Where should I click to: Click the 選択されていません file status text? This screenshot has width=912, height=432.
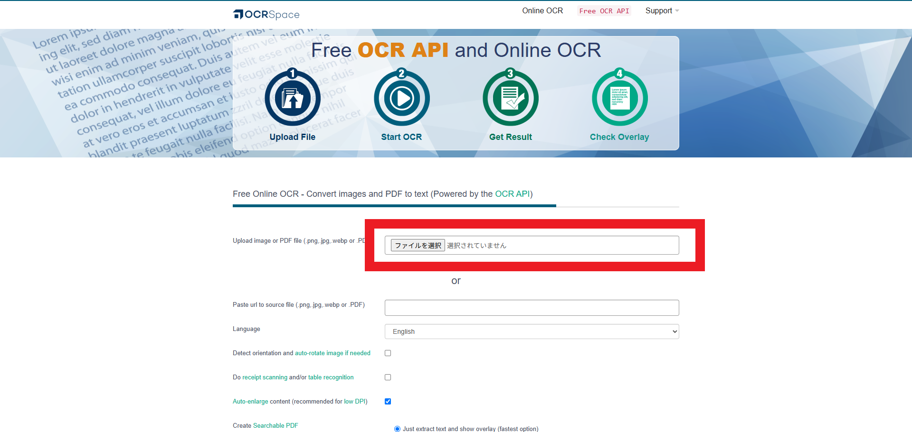(x=476, y=245)
